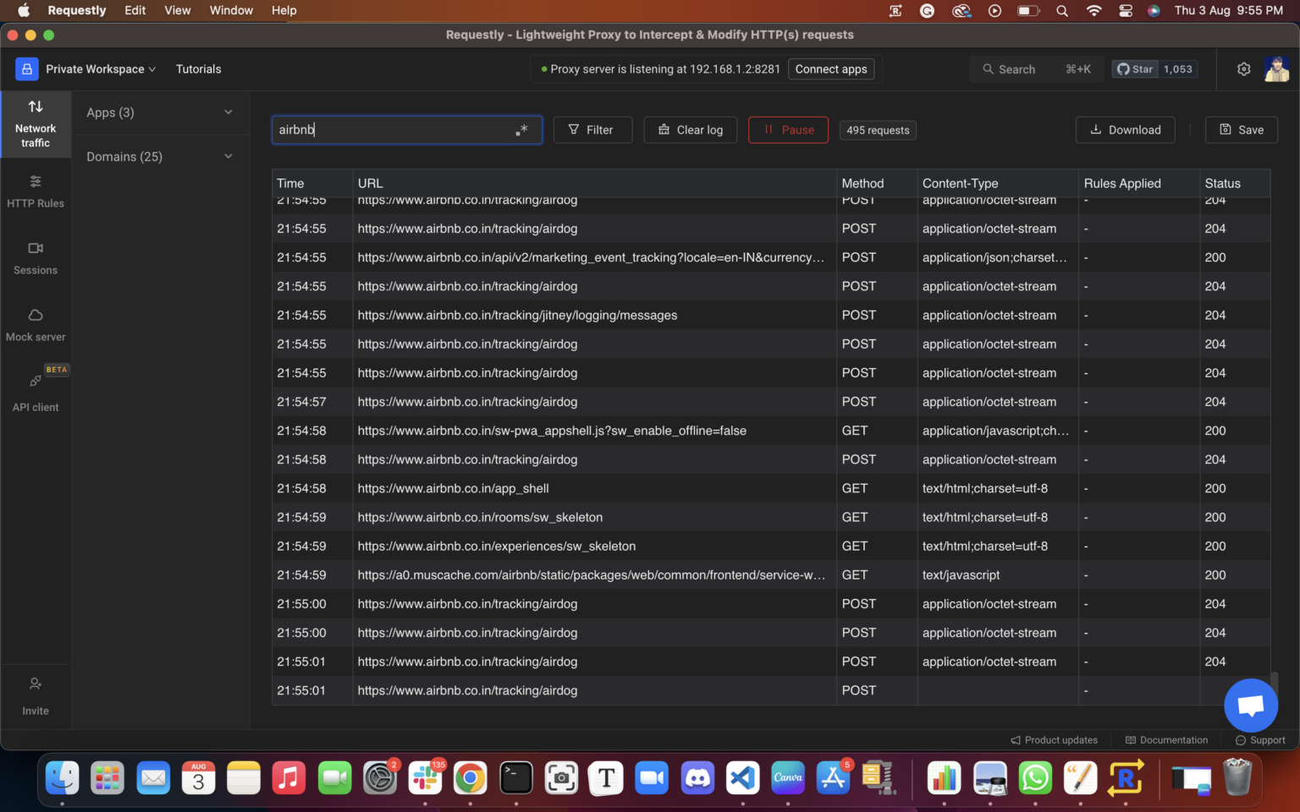The image size is (1300, 812).
Task: Open the Mock server section
Action: coord(35,325)
